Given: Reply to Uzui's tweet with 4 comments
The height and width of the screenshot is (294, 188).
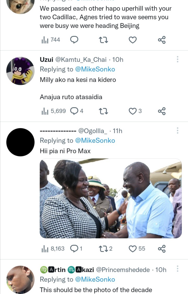Looking at the screenshot, I should click(x=74, y=111).
